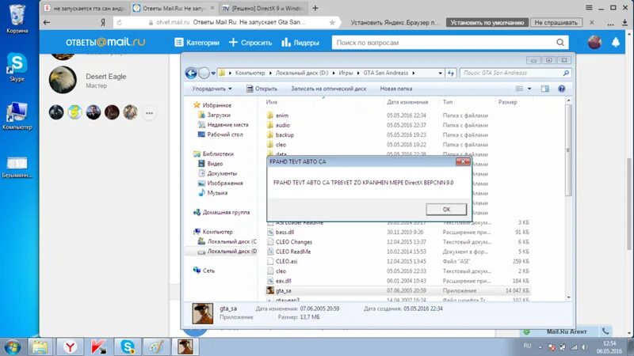Select CLEO ReadMe file
Viewport: 634px width, 356px height.
pyautogui.click(x=293, y=252)
